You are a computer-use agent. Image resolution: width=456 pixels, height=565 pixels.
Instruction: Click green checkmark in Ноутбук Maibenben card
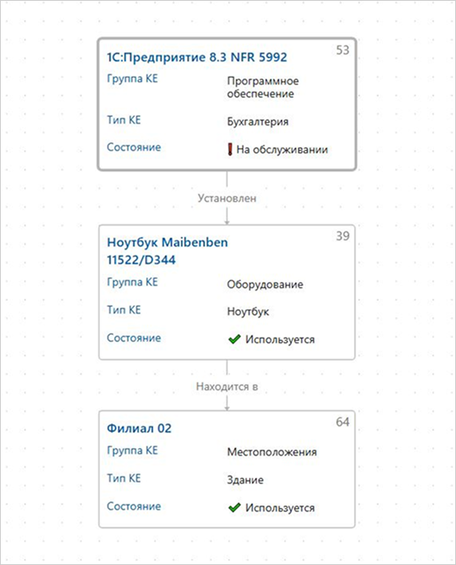[234, 339]
